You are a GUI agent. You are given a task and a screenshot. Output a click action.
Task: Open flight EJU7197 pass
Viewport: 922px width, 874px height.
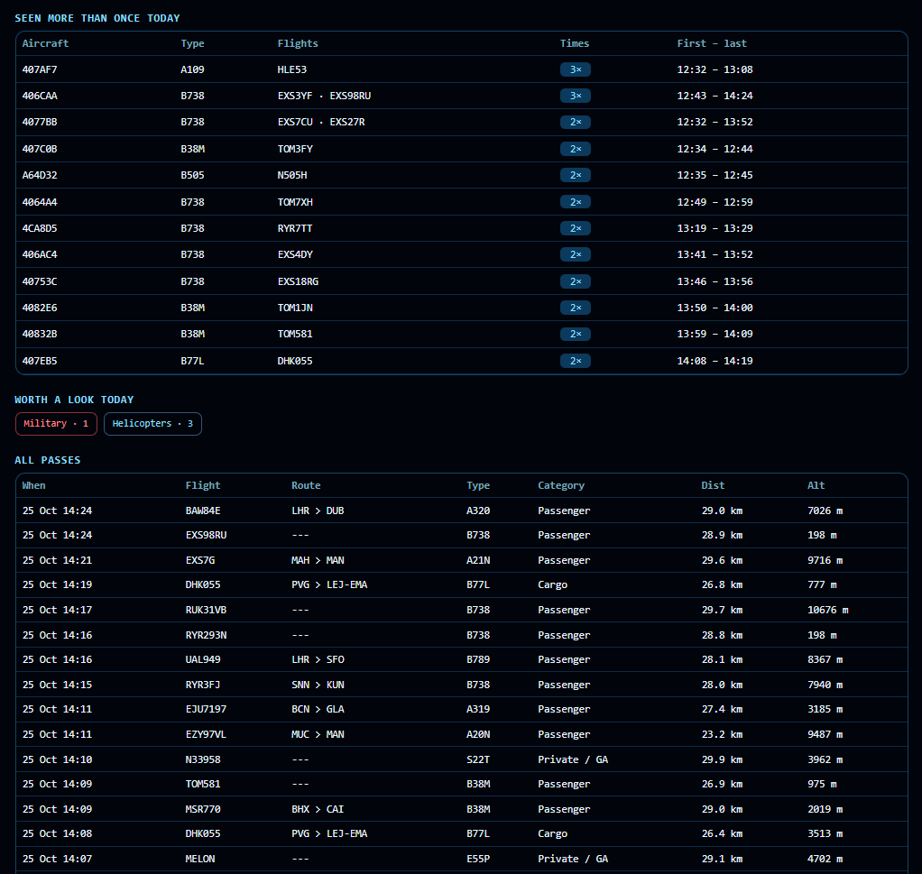462,710
